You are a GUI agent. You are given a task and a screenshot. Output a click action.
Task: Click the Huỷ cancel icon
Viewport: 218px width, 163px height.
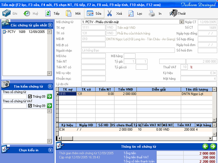[27, 13]
